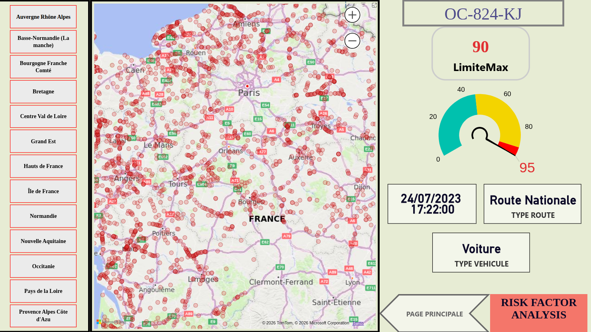Show filters affecting the map visual
Image resolution: width=591 pixels, height=332 pixels.
pyautogui.click(x=363, y=5)
